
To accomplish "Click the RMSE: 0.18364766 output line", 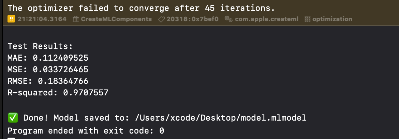I will 48,81.
